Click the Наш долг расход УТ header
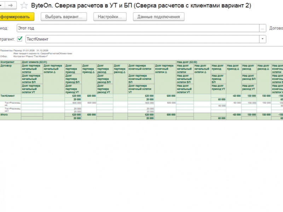 249,89
